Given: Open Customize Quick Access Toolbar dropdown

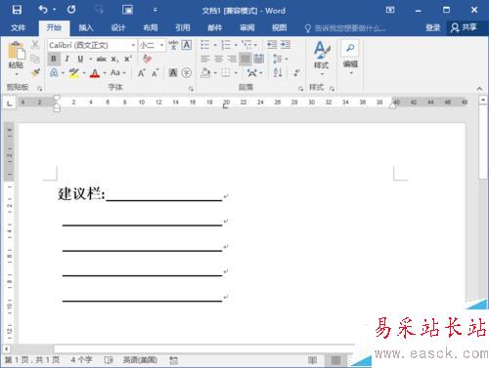Looking at the screenshot, I should tap(155, 10).
